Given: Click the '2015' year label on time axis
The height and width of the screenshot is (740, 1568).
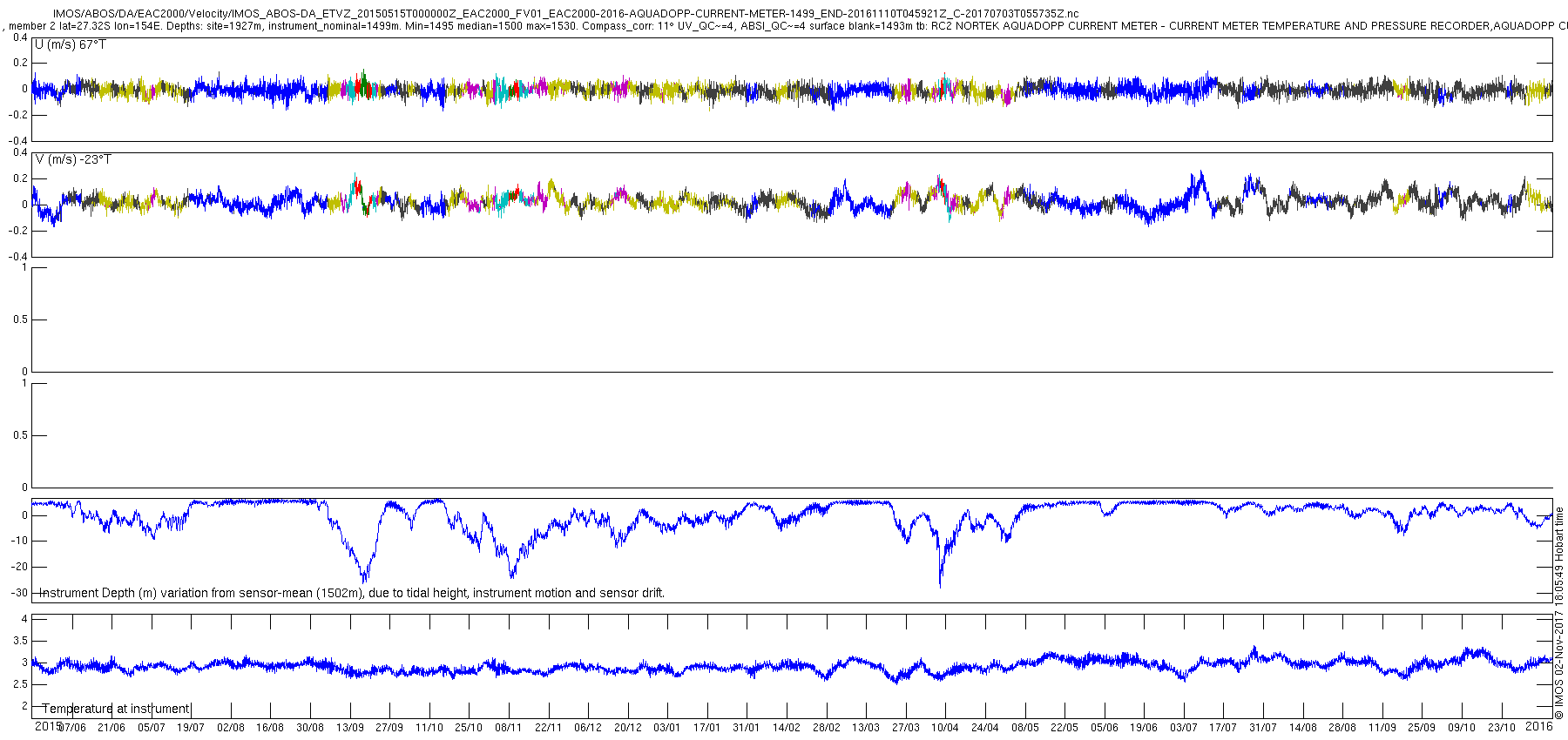Looking at the screenshot, I should (47, 726).
